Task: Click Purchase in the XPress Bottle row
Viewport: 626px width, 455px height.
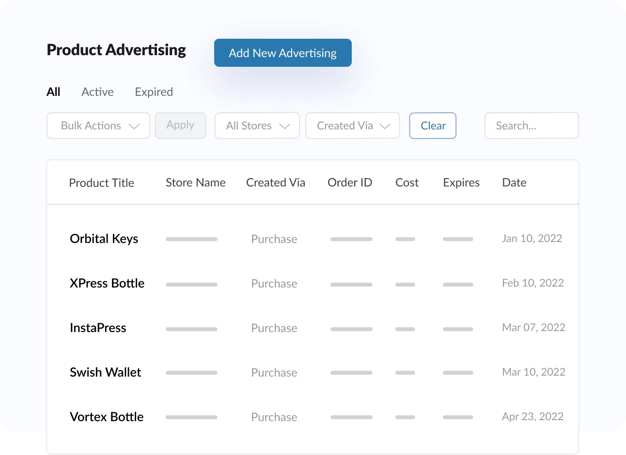Action: [x=274, y=284]
